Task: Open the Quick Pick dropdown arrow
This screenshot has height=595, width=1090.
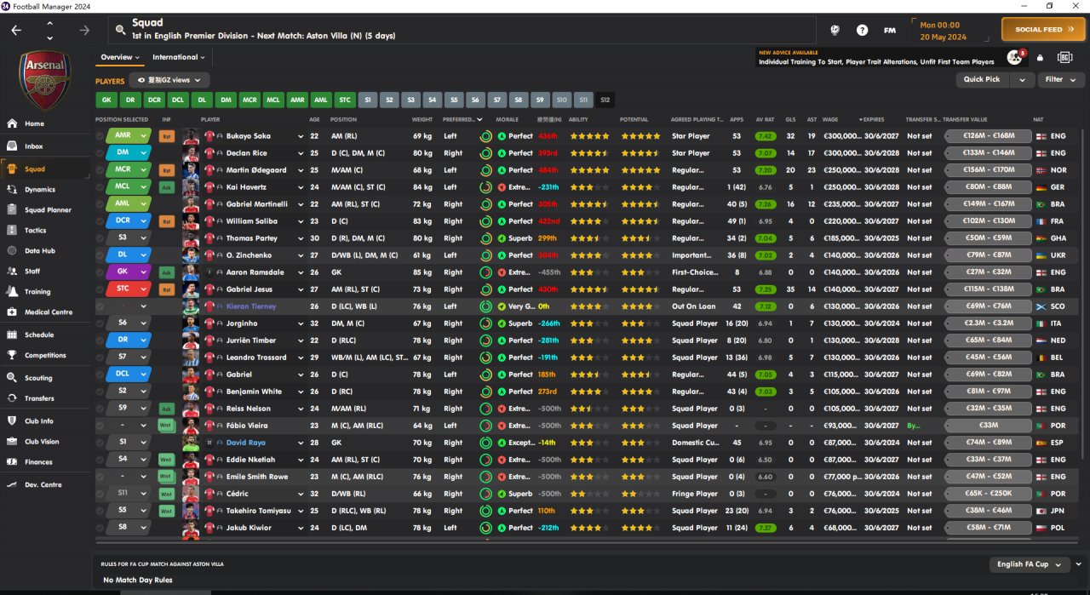Action: (x=1022, y=79)
